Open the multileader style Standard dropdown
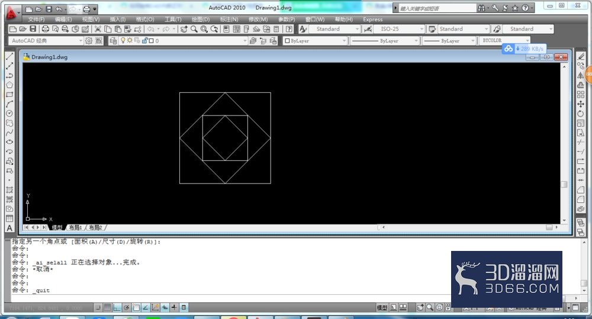592x319 pixels. pyautogui.click(x=528, y=29)
